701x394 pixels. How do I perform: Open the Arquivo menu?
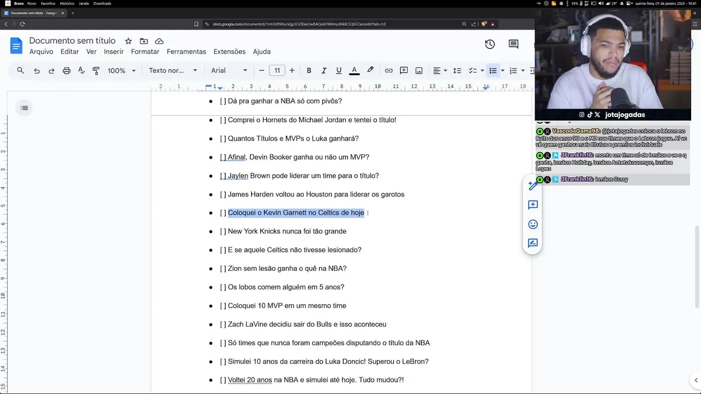tap(41, 51)
